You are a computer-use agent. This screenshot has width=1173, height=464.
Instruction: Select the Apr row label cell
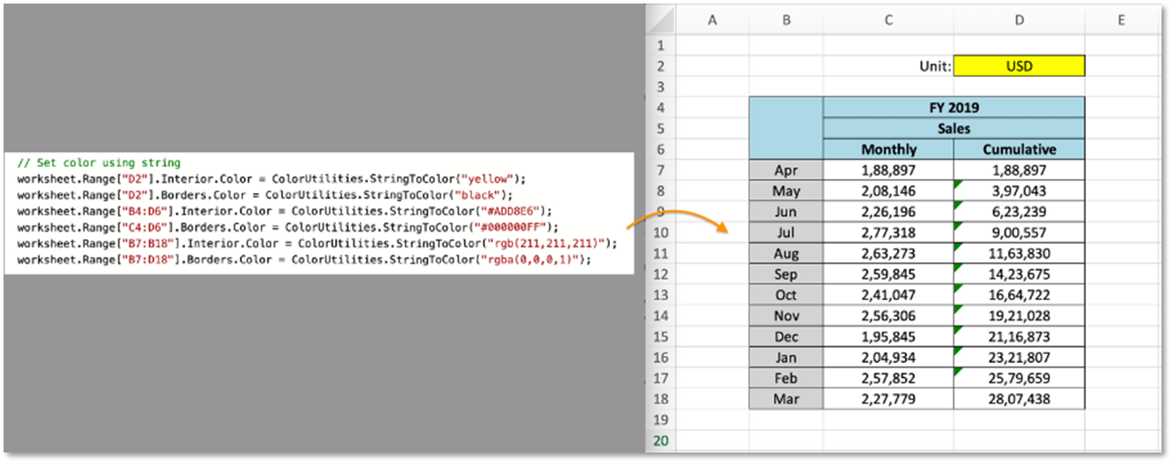[x=786, y=170]
